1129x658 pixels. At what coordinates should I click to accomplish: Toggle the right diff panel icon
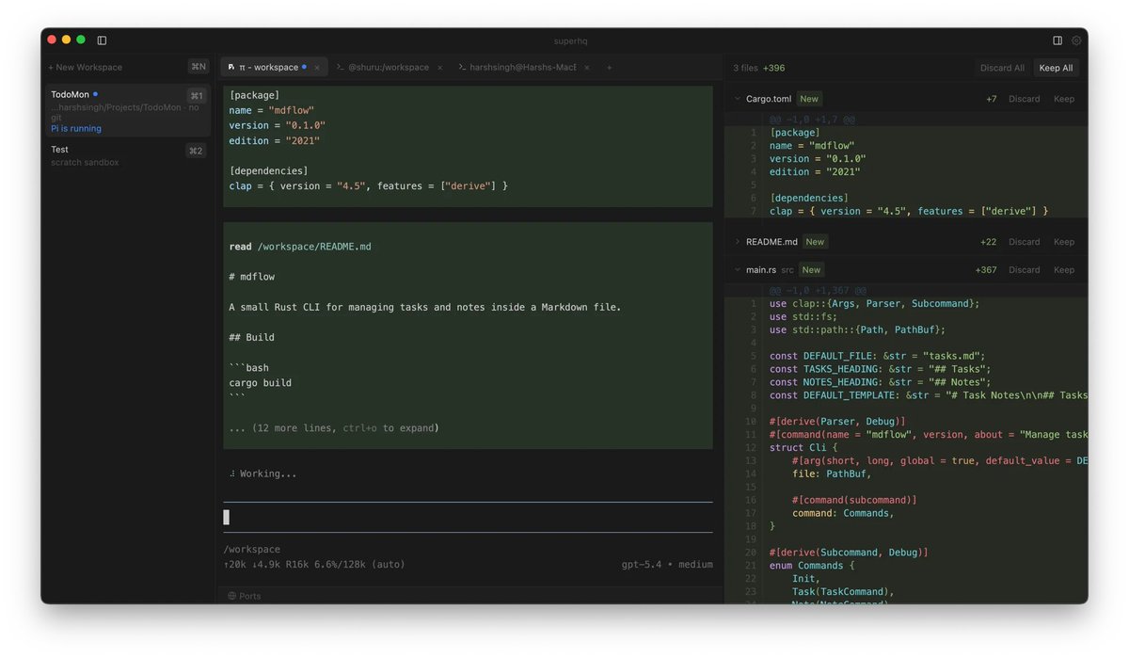point(1057,40)
